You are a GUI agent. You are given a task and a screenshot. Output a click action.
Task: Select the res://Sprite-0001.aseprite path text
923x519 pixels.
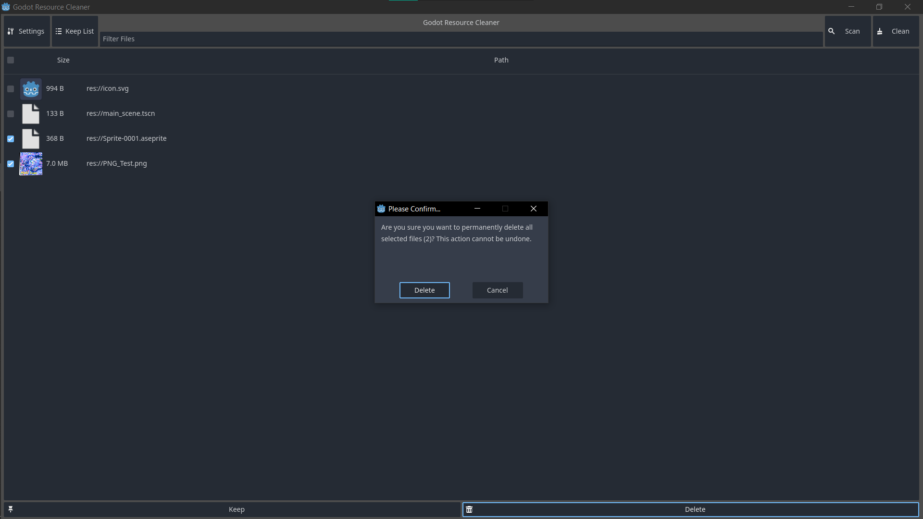[x=126, y=138]
